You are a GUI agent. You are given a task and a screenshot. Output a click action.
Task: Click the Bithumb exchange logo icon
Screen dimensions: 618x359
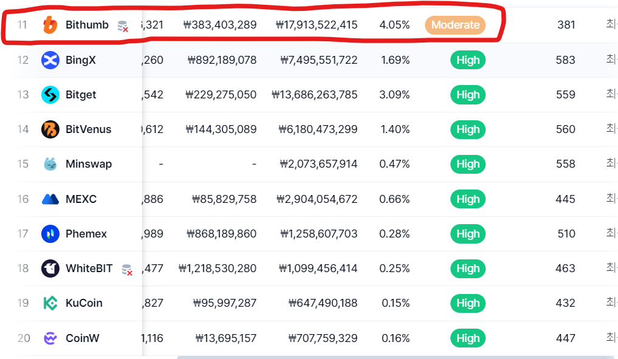tap(50, 25)
